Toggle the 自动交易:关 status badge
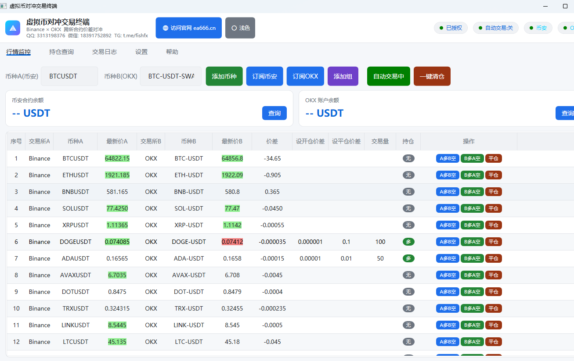 [x=495, y=28]
